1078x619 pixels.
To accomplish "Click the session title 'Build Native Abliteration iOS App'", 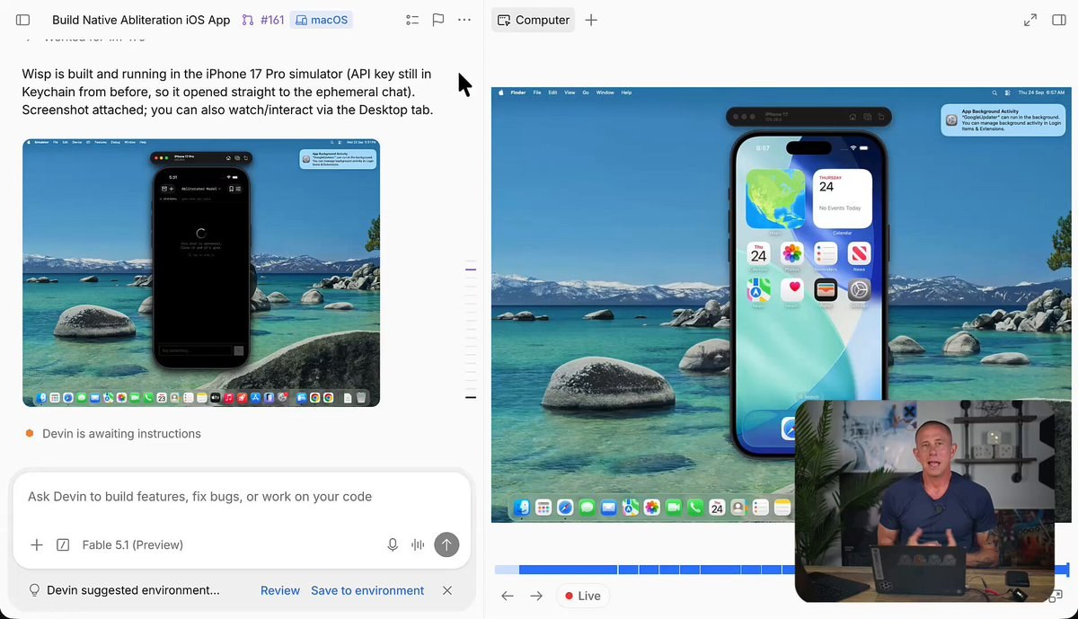I will point(141,20).
